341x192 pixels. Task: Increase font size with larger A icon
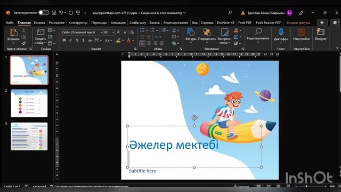tap(118, 32)
